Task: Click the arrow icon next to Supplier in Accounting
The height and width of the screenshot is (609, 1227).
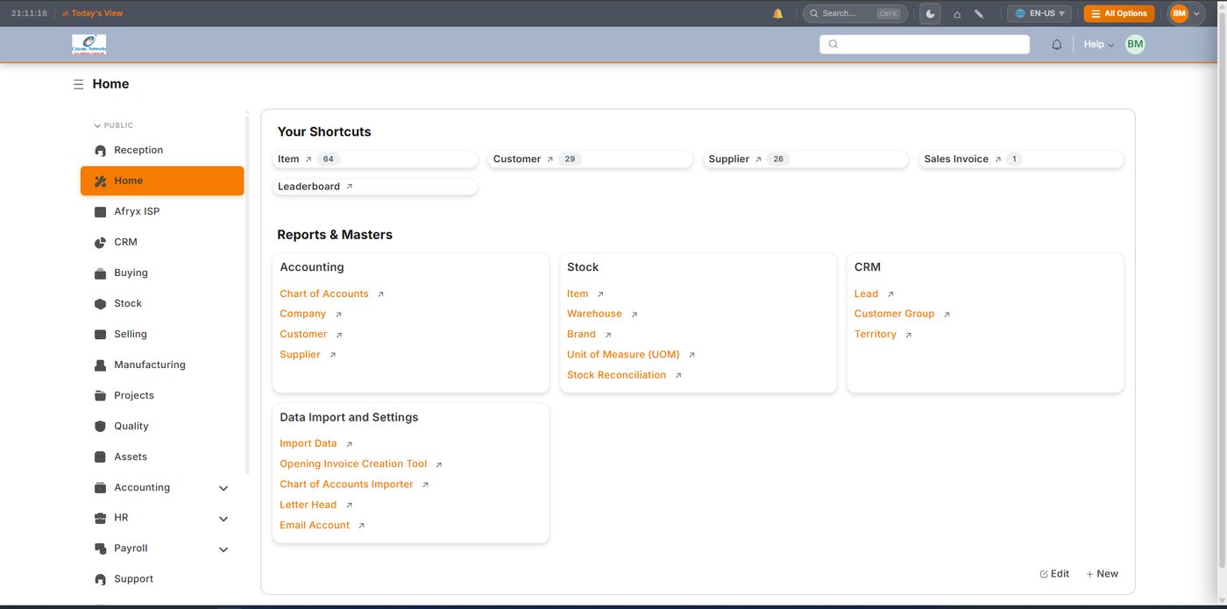Action: [332, 355]
